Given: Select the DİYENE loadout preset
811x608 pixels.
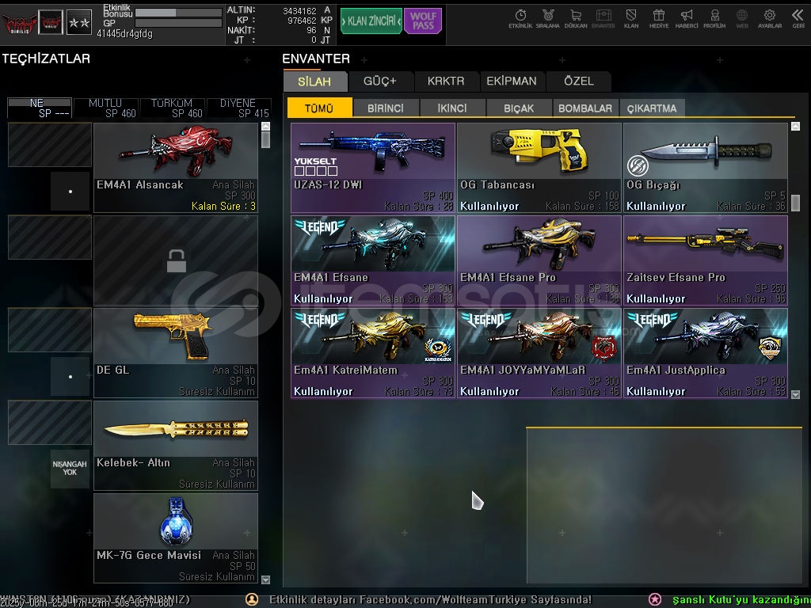Looking at the screenshot, I should (x=238, y=108).
